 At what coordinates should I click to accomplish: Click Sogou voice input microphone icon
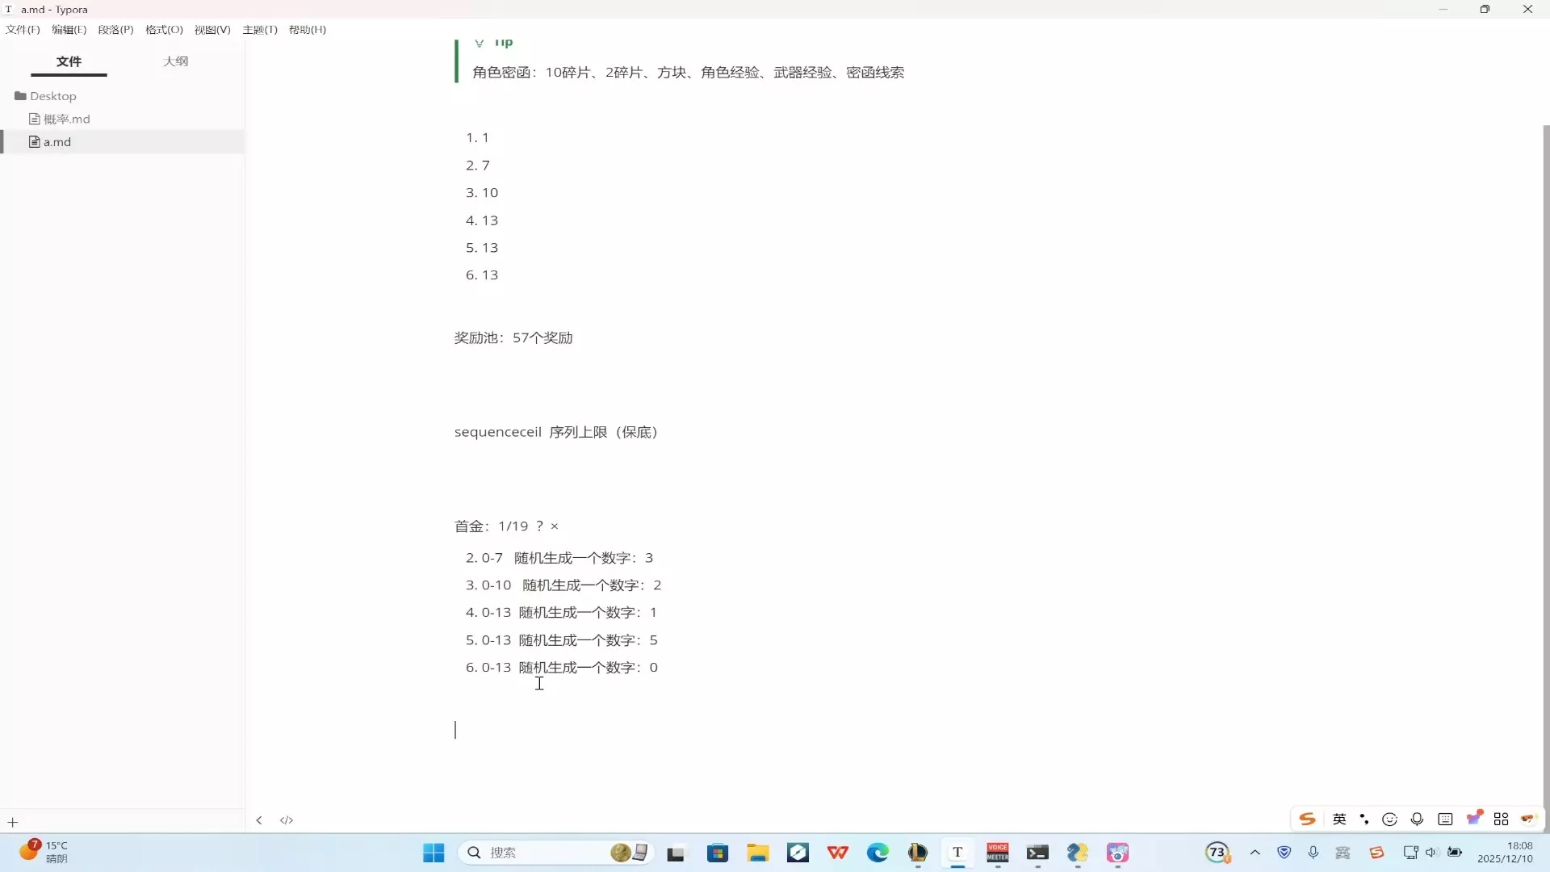coord(1417,820)
